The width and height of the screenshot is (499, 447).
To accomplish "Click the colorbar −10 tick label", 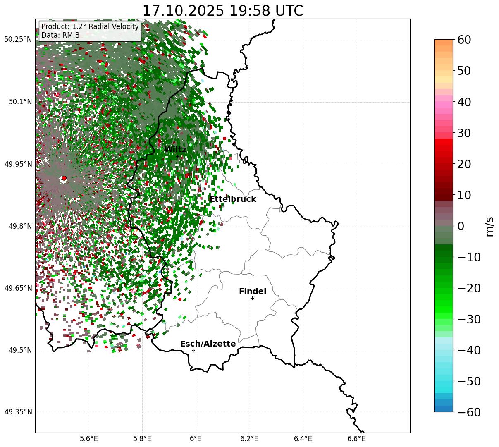I will [469, 257].
